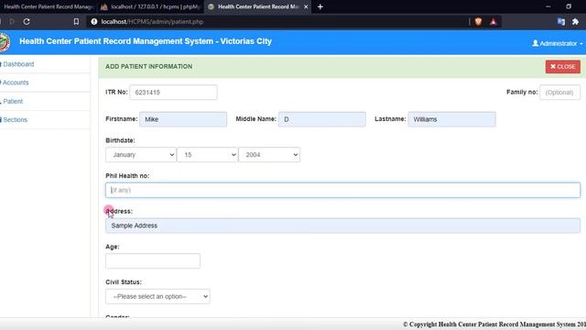Click the Firstname field containing Mike
586x330 pixels.
tap(183, 119)
